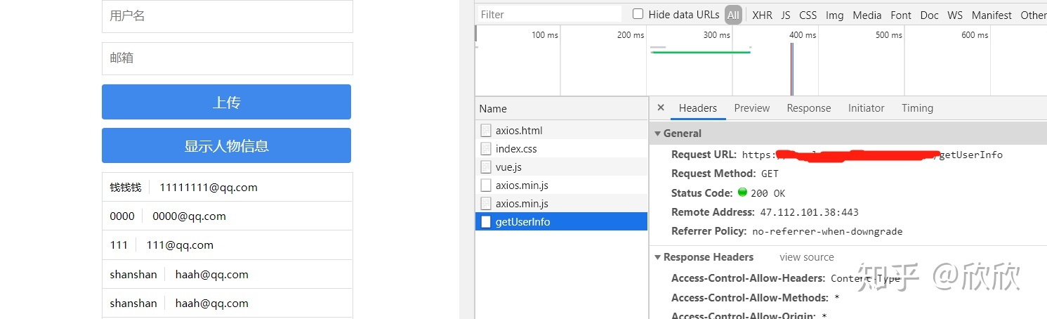Filter requests by JS
Screen dimensions: 1047x319
786,15
